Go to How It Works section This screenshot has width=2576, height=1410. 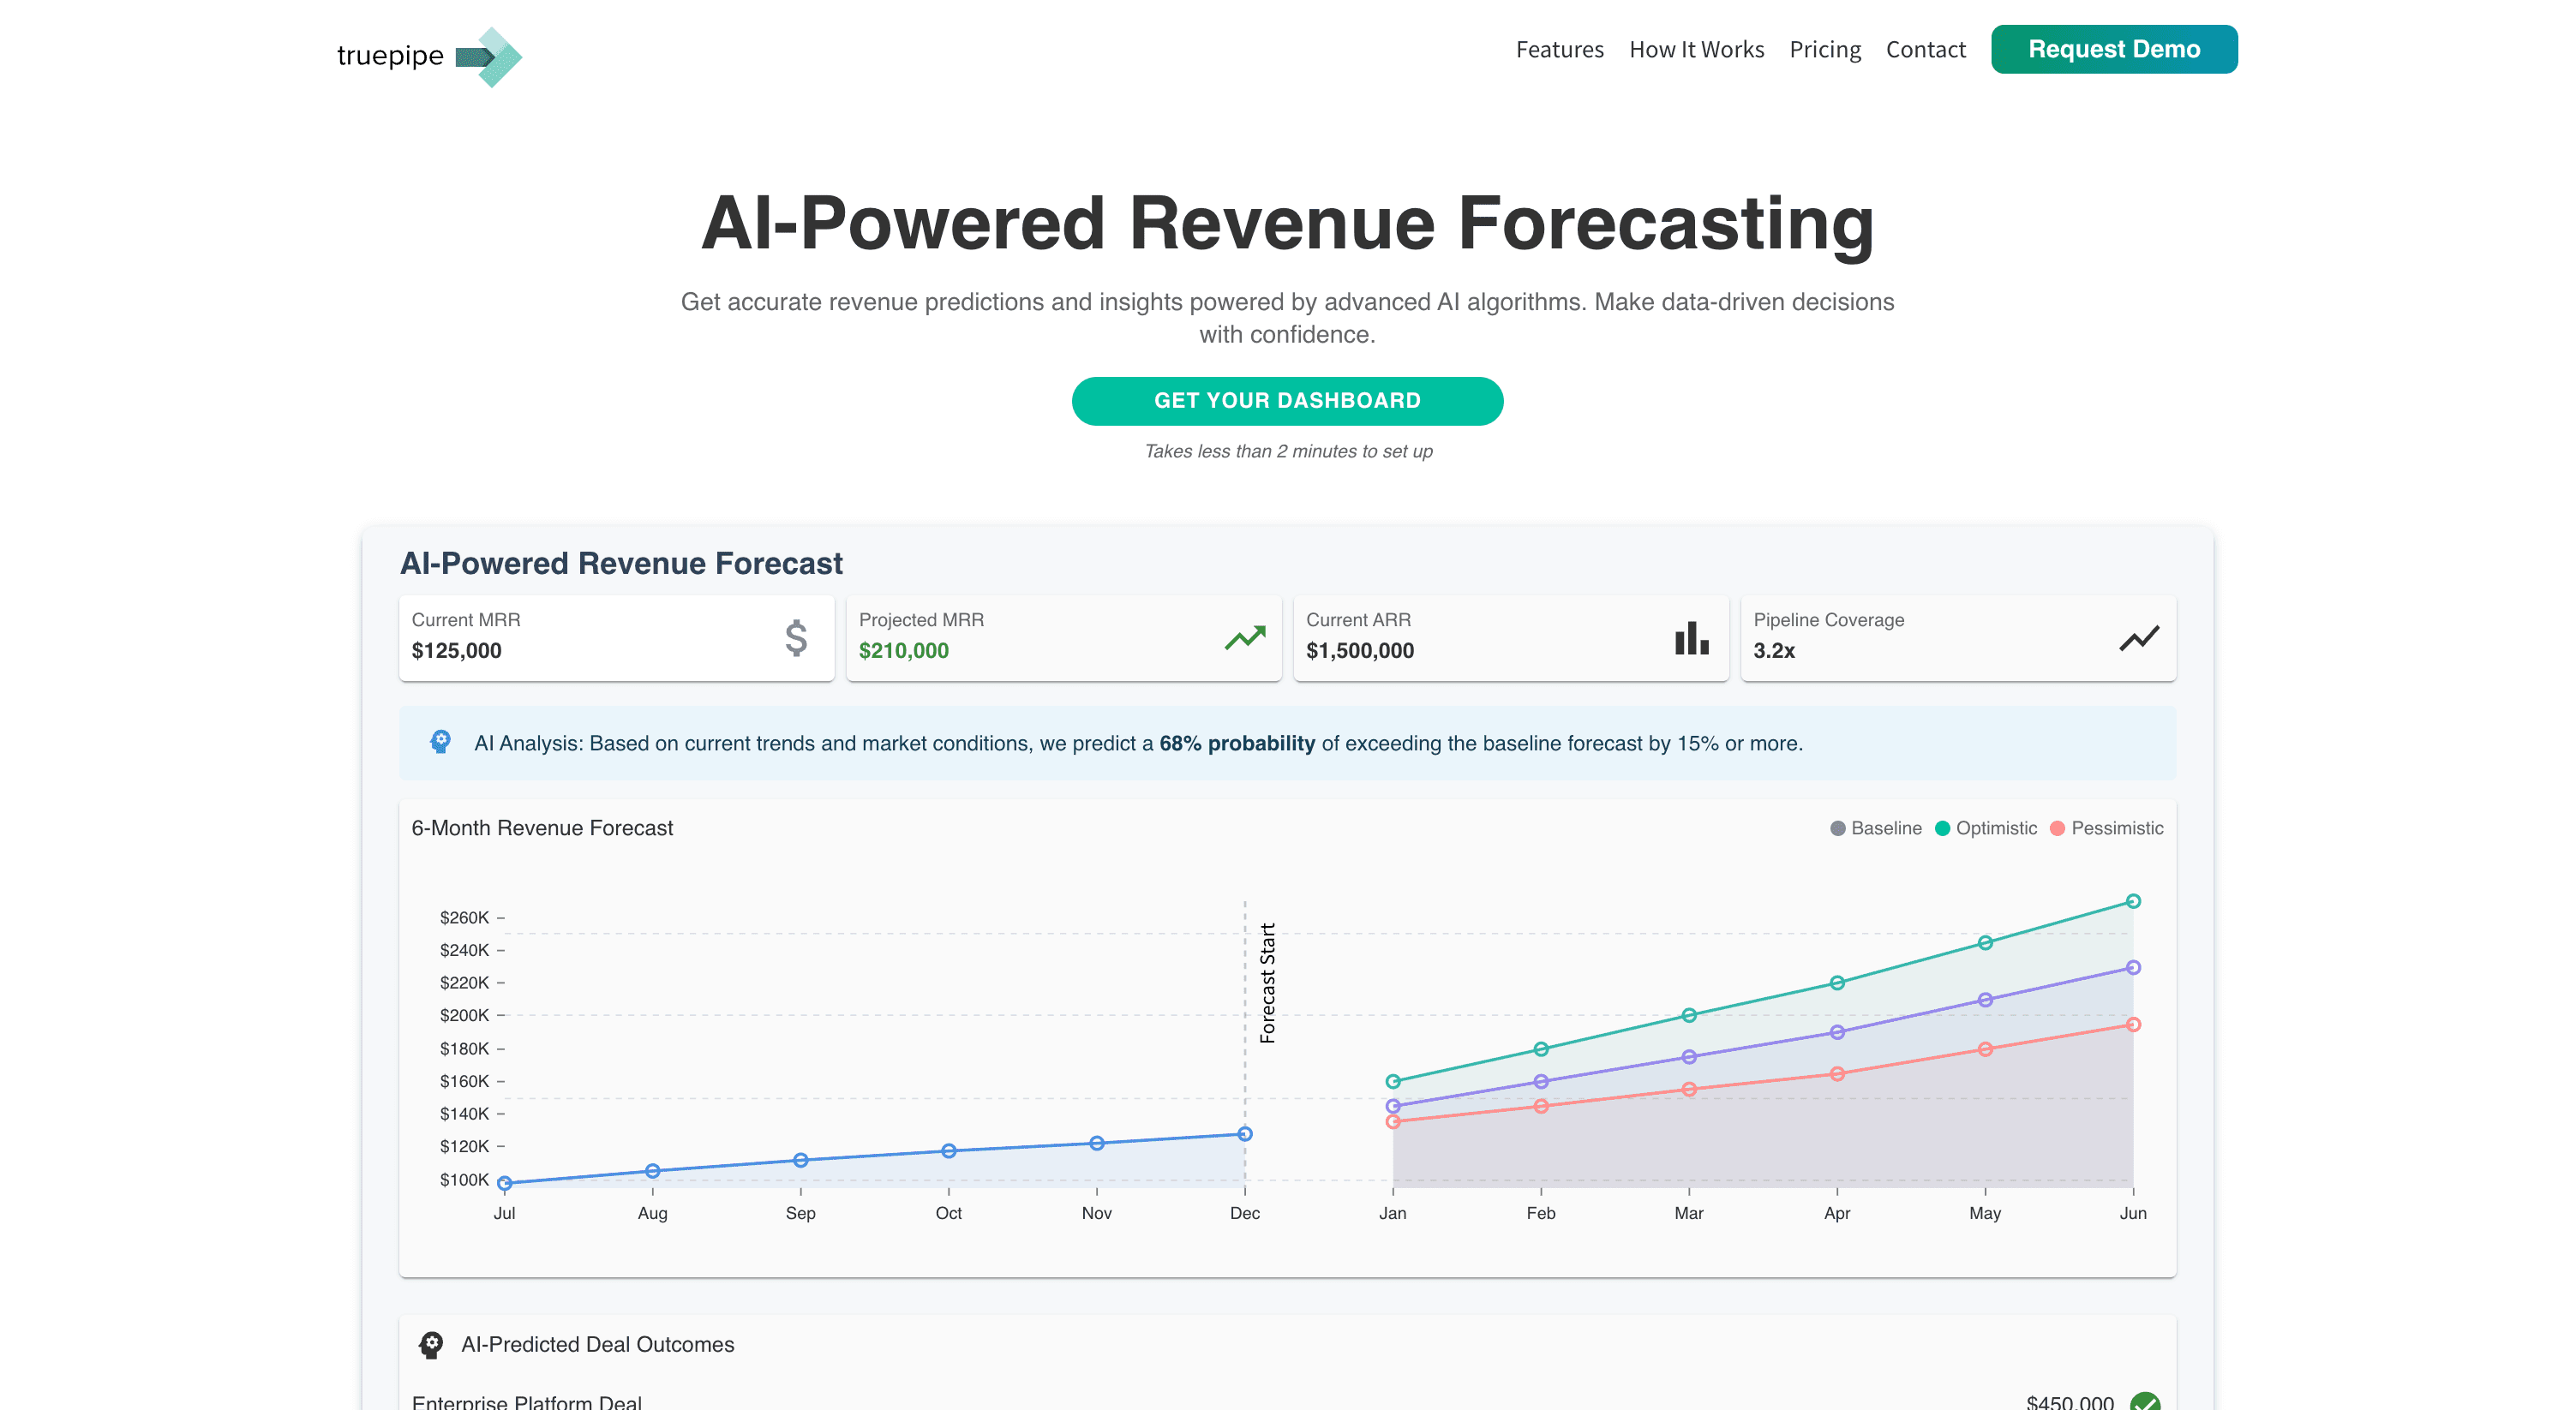point(1696,49)
